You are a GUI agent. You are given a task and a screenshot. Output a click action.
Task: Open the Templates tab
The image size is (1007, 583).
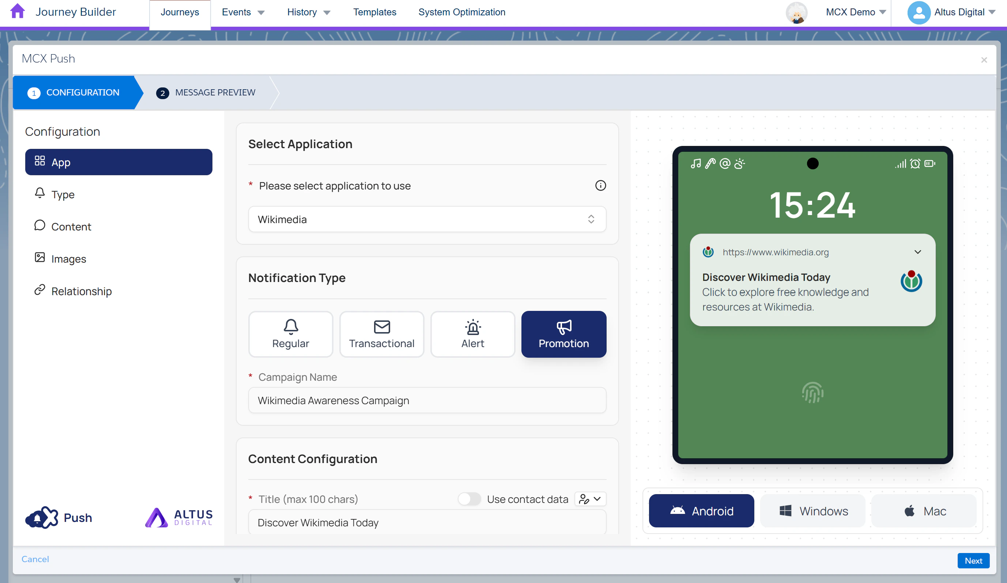pyautogui.click(x=374, y=12)
